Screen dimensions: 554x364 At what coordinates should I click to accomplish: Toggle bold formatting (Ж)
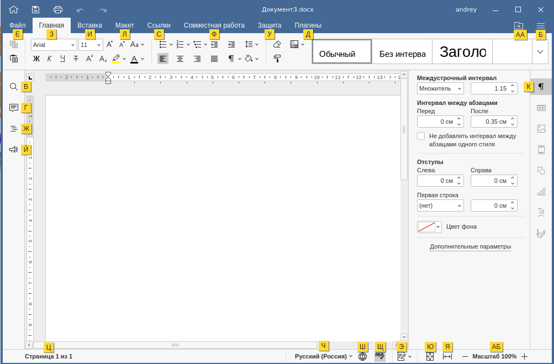point(36,59)
